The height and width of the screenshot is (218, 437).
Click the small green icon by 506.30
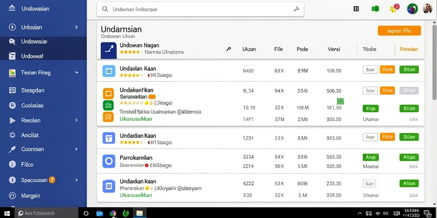pos(340,101)
